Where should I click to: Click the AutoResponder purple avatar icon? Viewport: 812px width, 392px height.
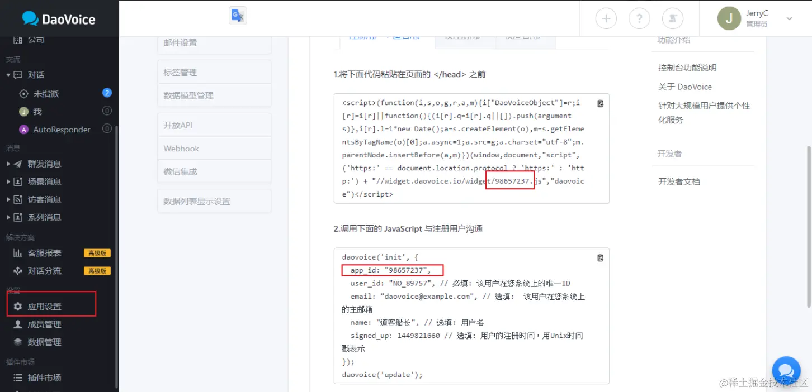click(x=23, y=130)
